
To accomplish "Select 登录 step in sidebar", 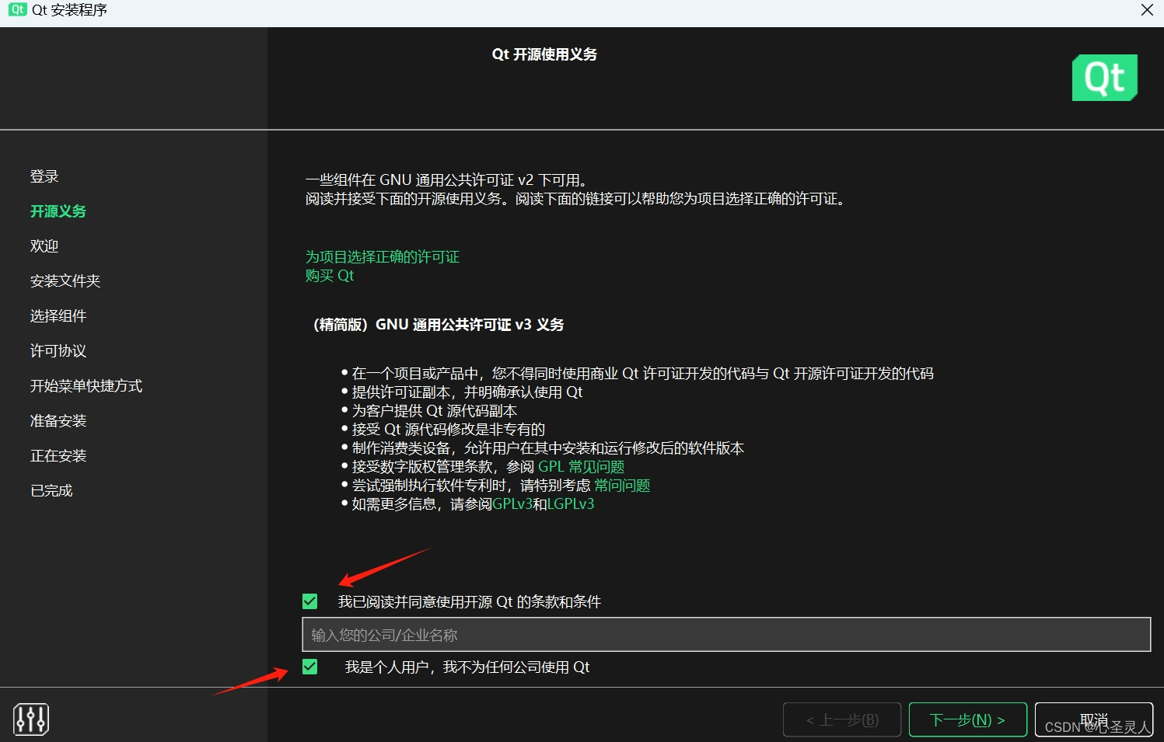I will (x=44, y=176).
